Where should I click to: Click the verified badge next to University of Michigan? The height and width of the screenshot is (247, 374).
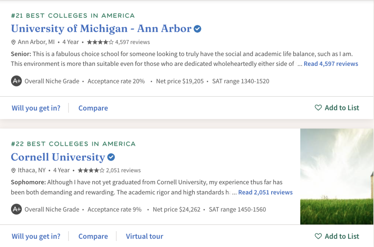(197, 29)
